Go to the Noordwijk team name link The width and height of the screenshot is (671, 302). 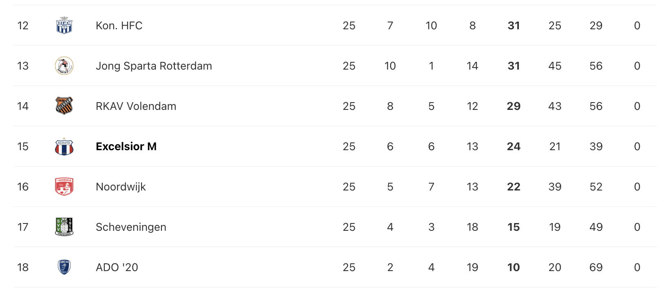pyautogui.click(x=121, y=187)
